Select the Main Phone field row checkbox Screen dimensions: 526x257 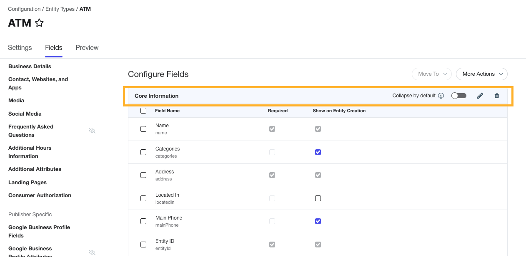coord(143,221)
